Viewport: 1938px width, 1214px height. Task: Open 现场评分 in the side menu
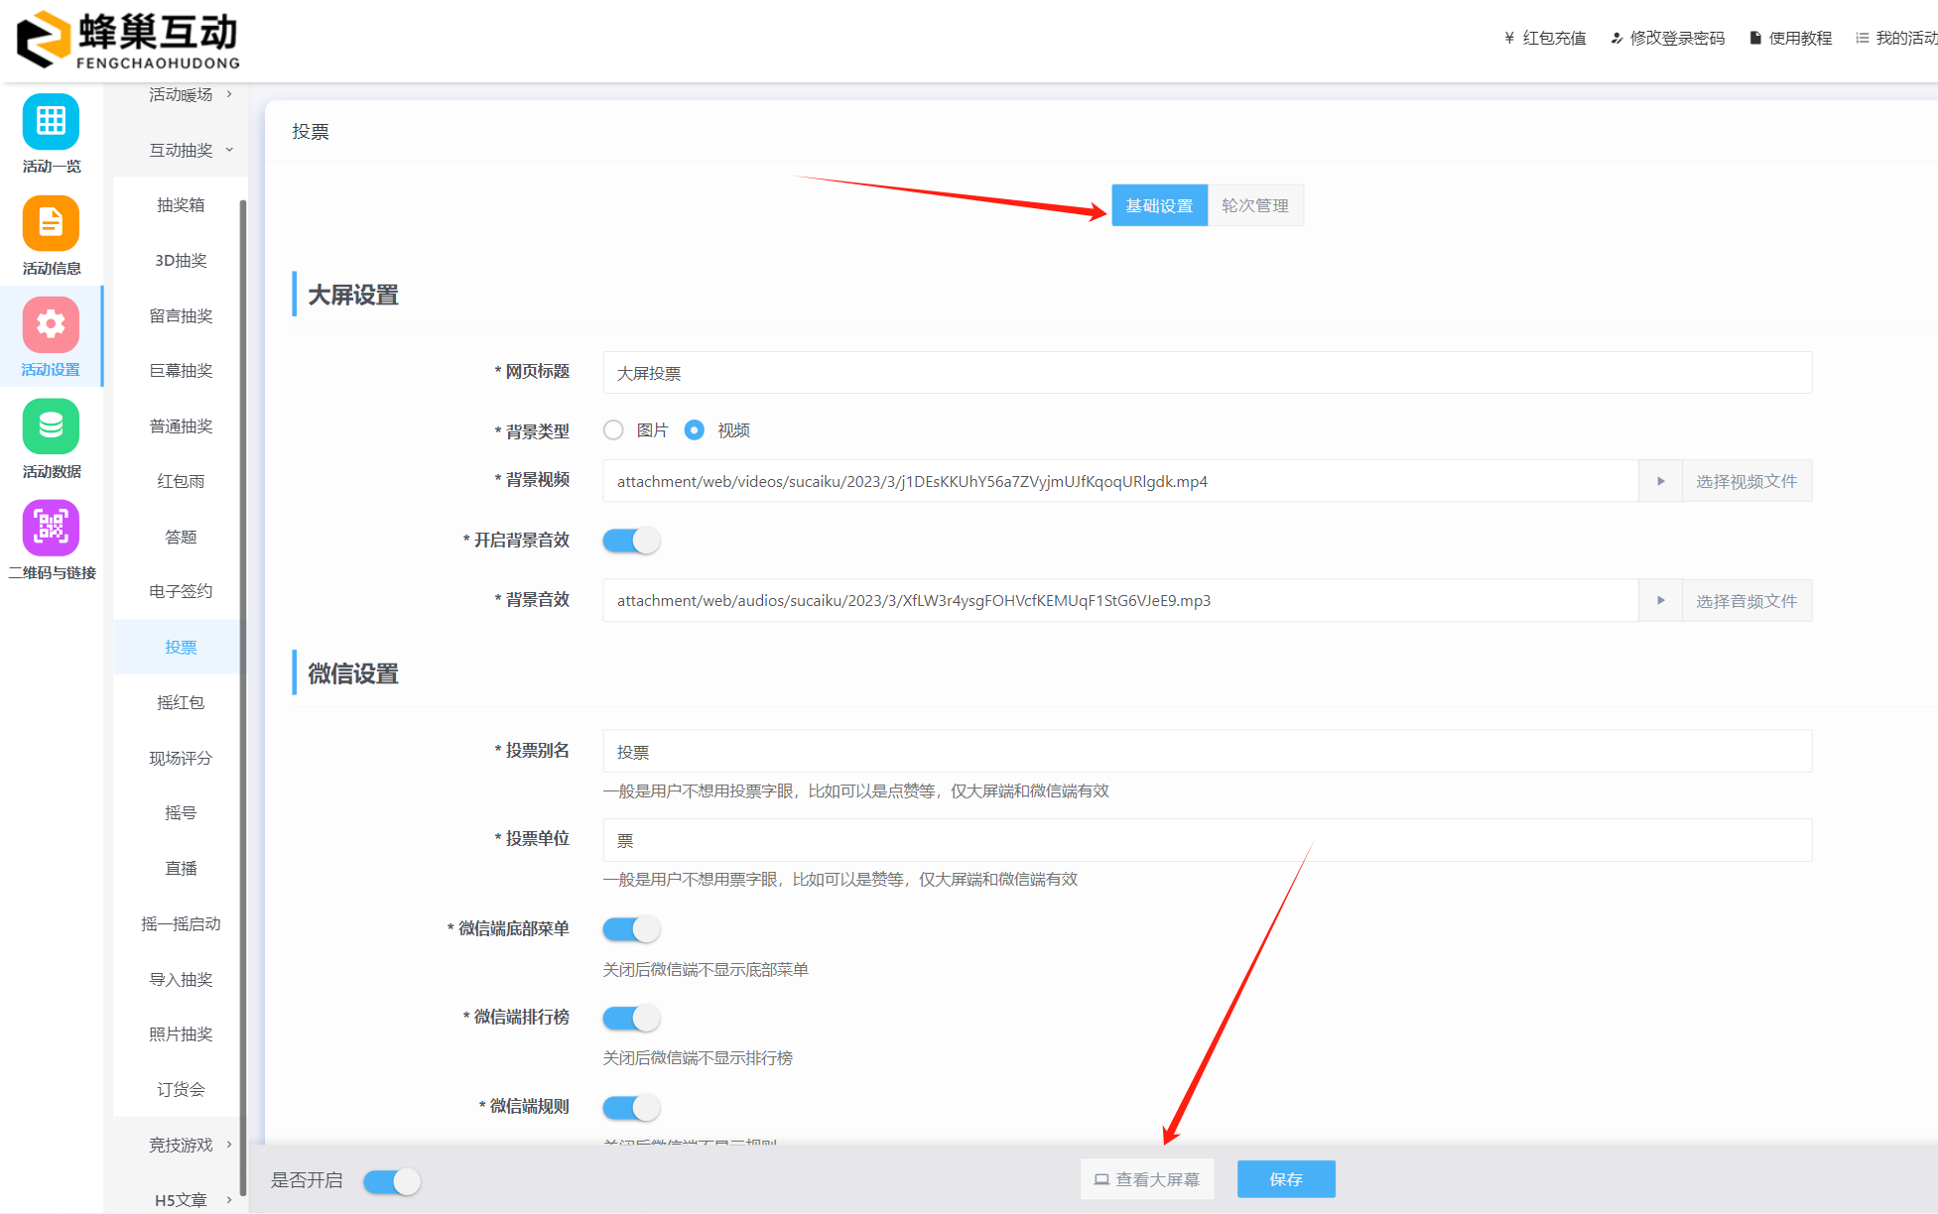point(181,758)
